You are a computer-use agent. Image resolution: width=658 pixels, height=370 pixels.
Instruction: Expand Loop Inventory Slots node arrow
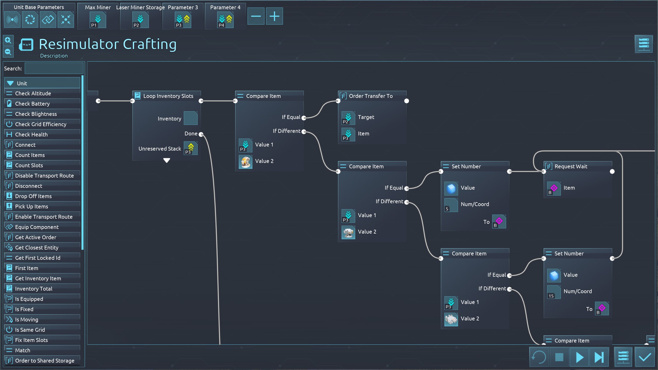pyautogui.click(x=167, y=161)
